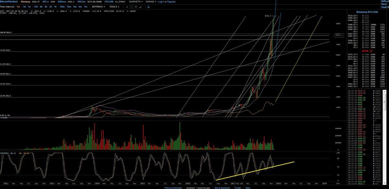This screenshot has height=189, width=389.
Task: Select the horizontal line drawing tool
Action: pyautogui.click(x=136, y=7)
